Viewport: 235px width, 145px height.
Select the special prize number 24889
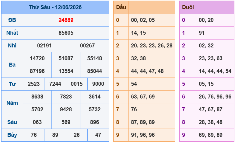(66, 20)
